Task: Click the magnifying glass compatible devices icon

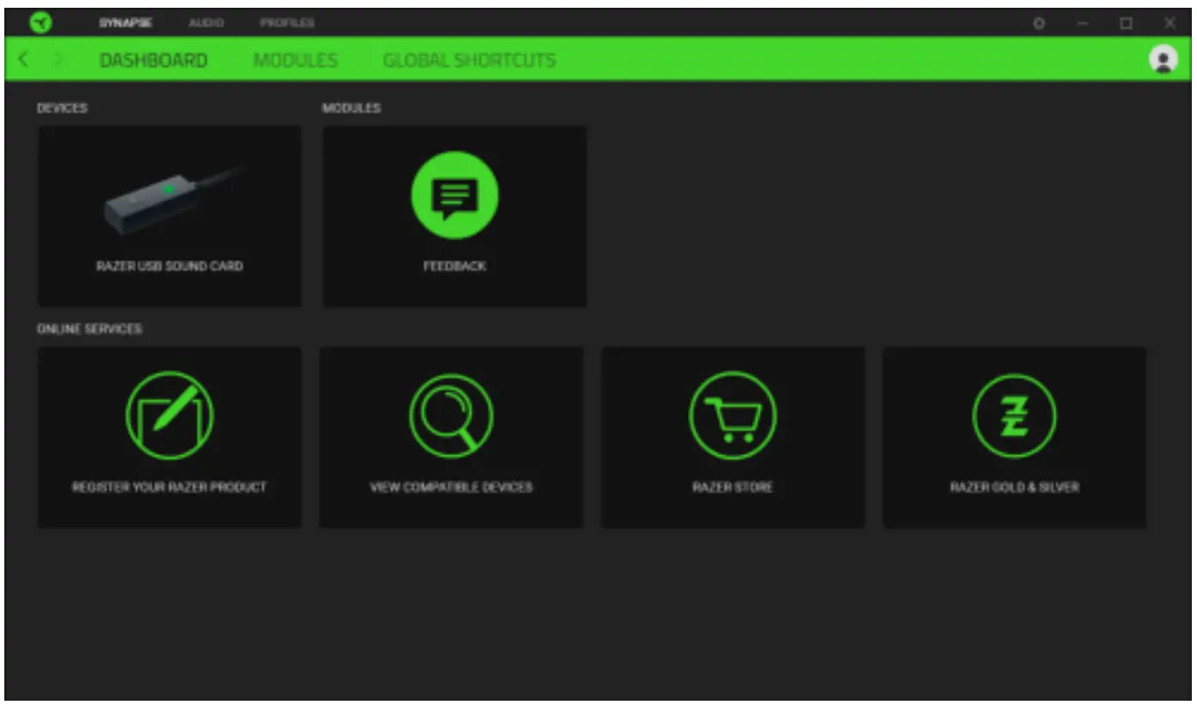Action: click(451, 416)
